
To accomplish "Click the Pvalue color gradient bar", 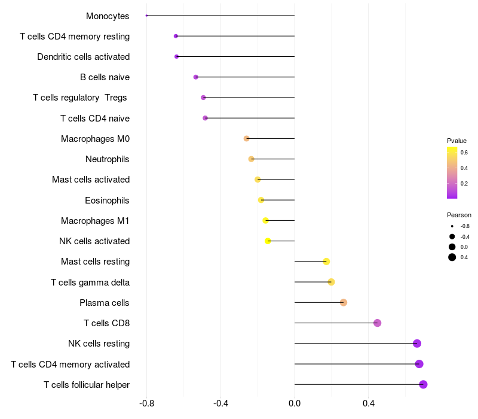I will [x=452, y=173].
